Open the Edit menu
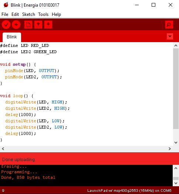179x194 pixels. pyautogui.click(x=15, y=14)
